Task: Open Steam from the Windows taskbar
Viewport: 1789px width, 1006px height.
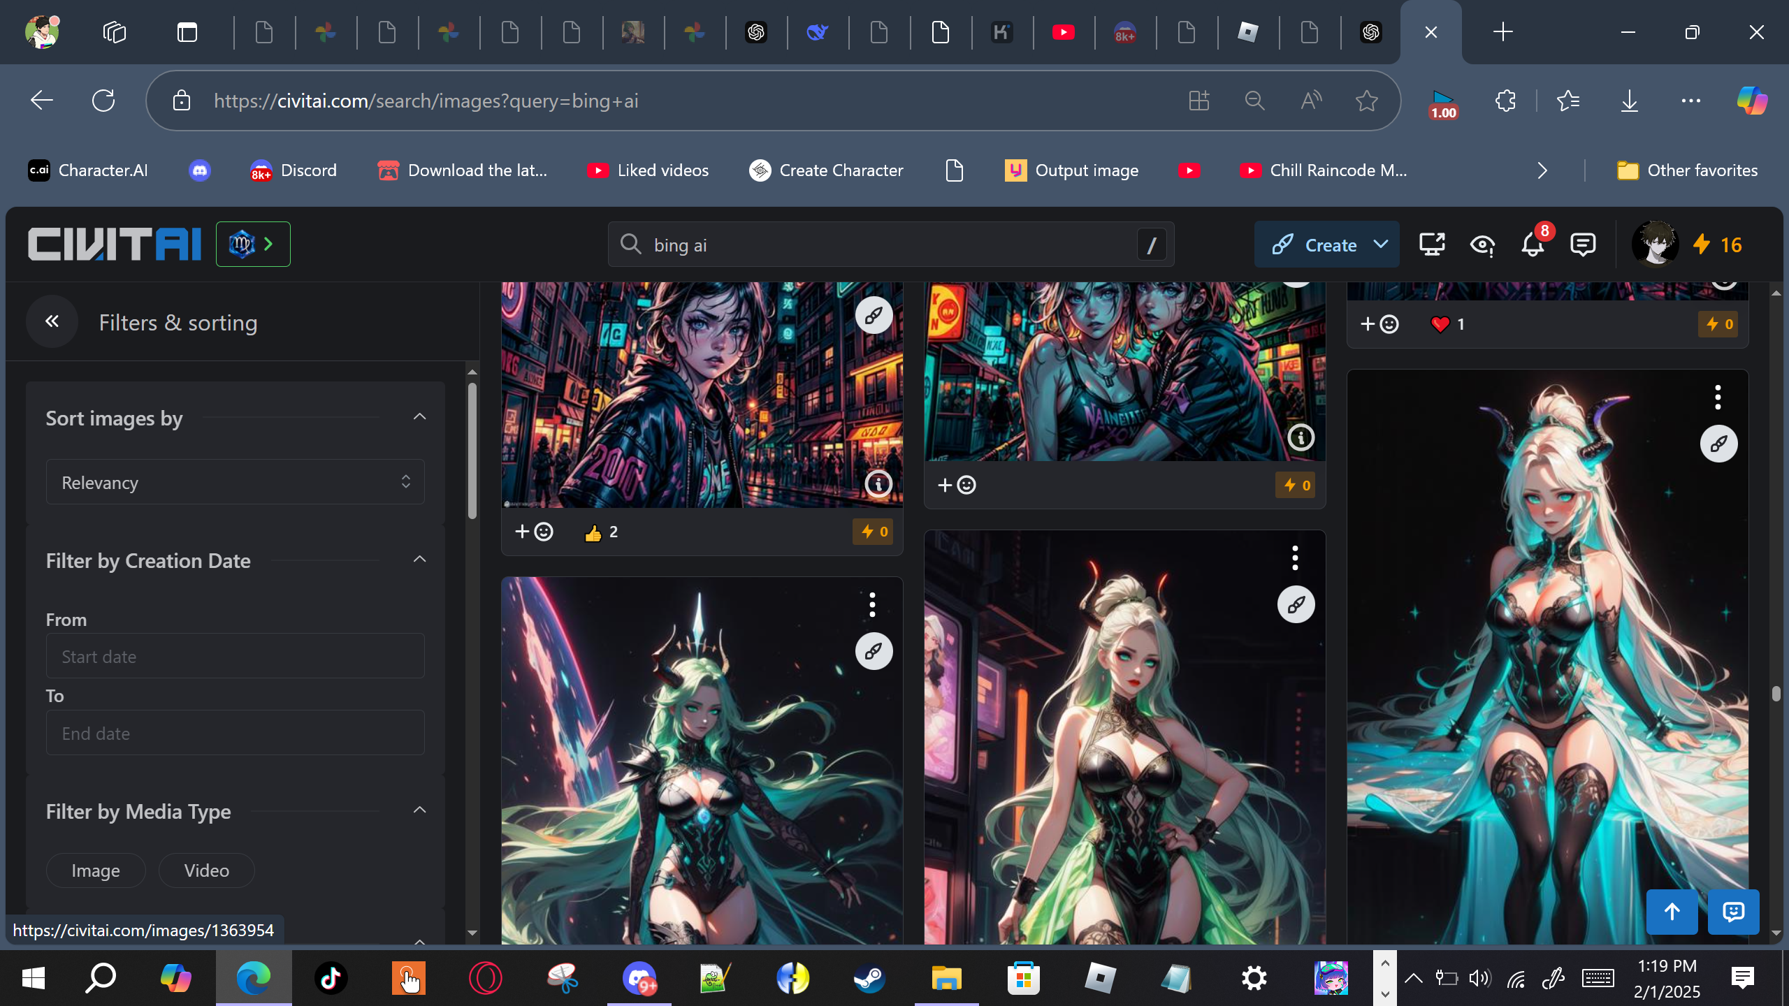Action: [869, 978]
